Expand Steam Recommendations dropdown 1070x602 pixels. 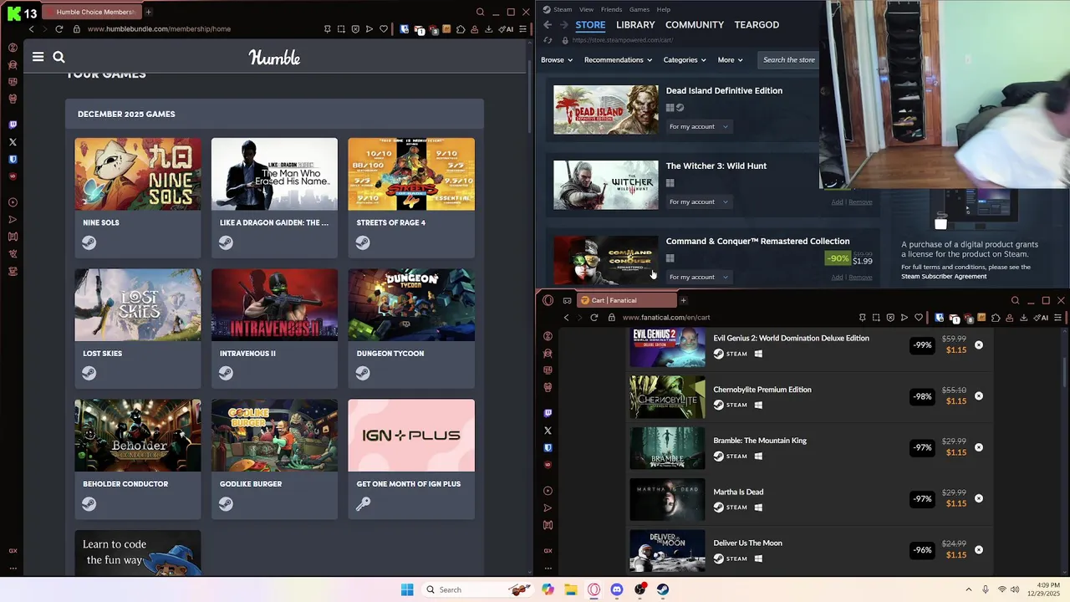pyautogui.click(x=618, y=60)
